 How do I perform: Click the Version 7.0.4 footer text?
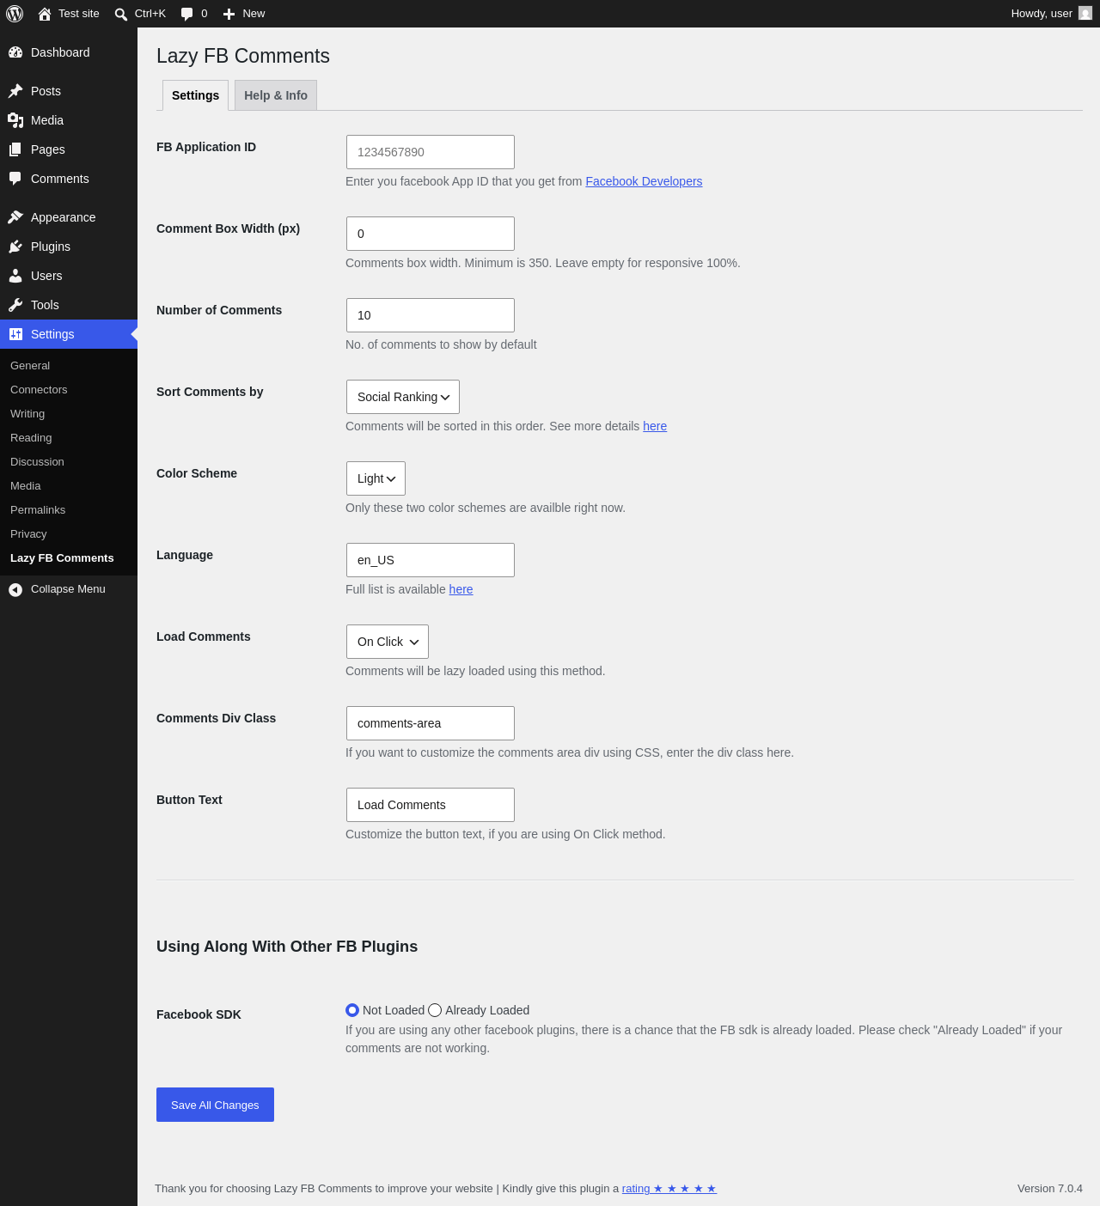pyautogui.click(x=1050, y=1189)
